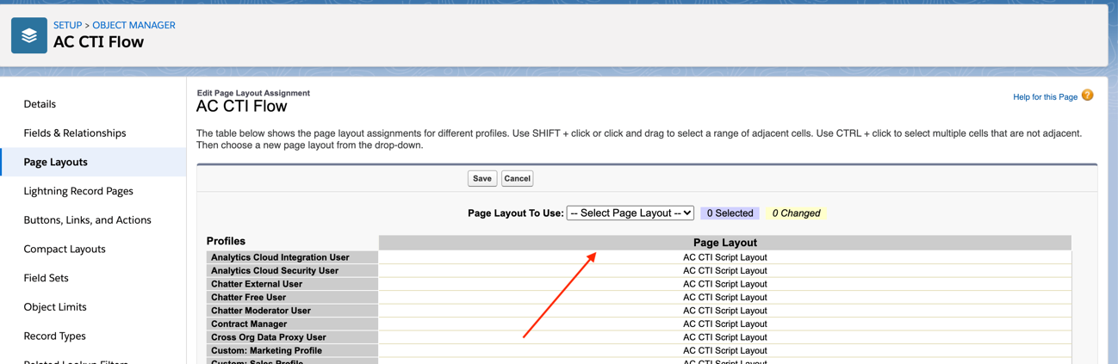Click layout cell for Custom: Marketing Profile

(x=725, y=350)
